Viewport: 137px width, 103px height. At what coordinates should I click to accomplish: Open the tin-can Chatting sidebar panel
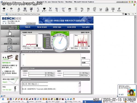10,57
